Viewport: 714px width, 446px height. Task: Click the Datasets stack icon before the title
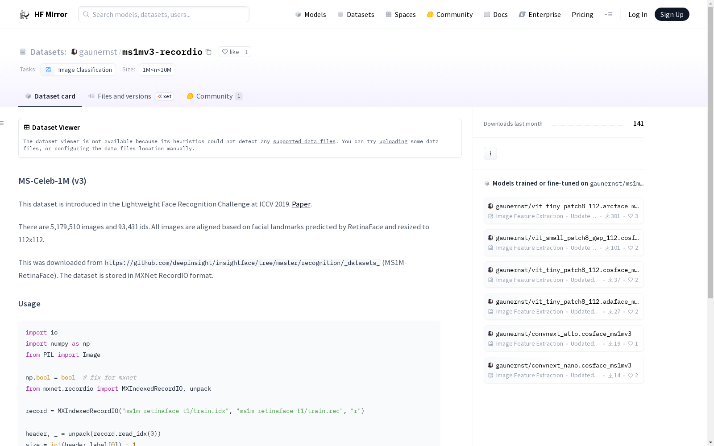point(23,52)
